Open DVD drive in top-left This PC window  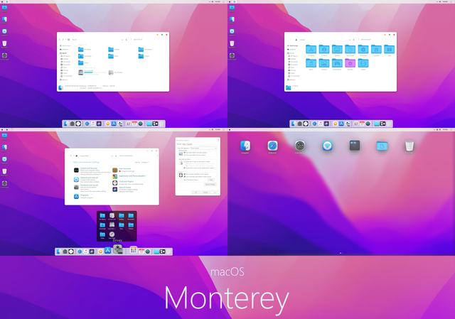(x=111, y=72)
